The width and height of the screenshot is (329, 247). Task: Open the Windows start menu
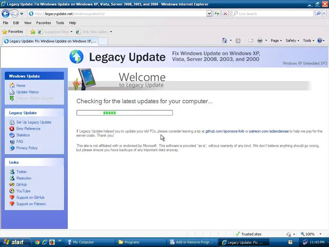coord(15,242)
